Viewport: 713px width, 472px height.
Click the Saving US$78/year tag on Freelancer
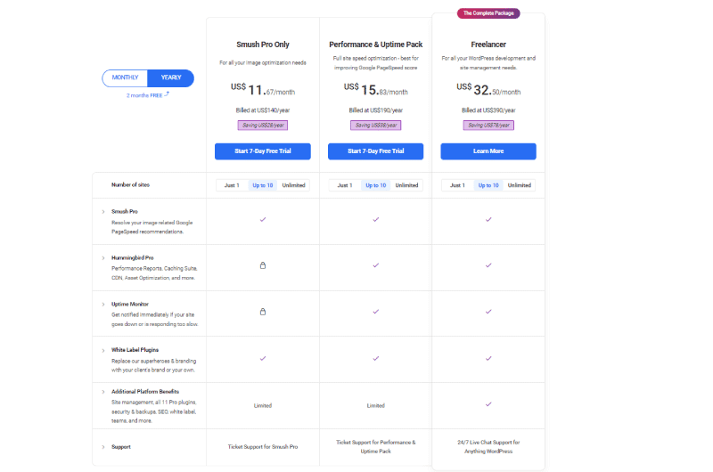488,126
